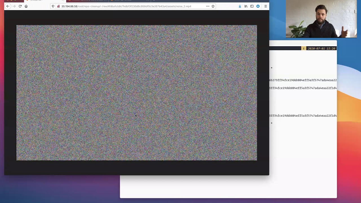Open the tracking protection shield panel
This screenshot has width=361, height=203.
click(x=53, y=6)
